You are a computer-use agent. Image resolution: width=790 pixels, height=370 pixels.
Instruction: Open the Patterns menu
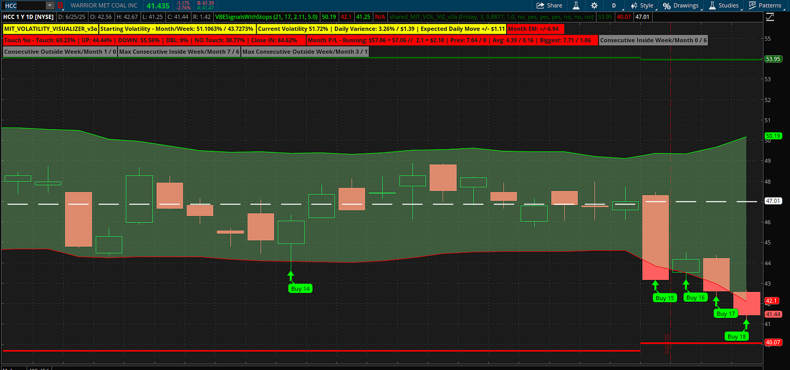point(765,5)
